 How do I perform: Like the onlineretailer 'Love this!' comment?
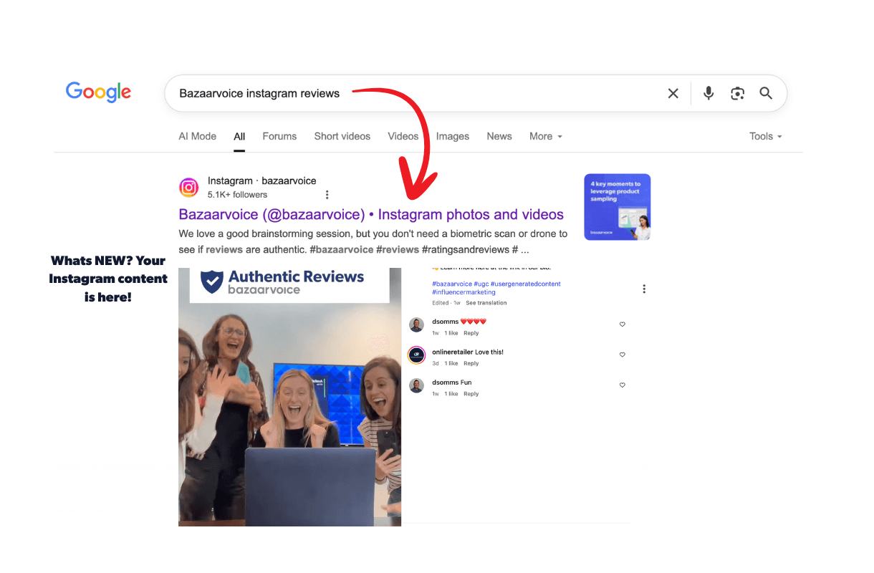622,355
